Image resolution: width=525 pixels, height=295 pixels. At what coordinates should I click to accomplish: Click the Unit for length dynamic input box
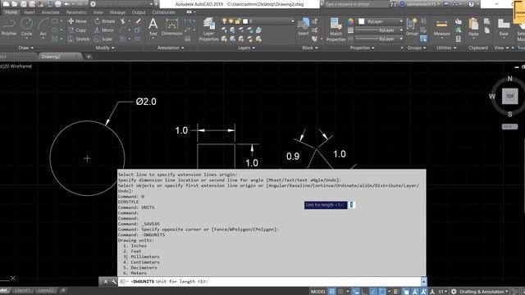tap(352, 205)
